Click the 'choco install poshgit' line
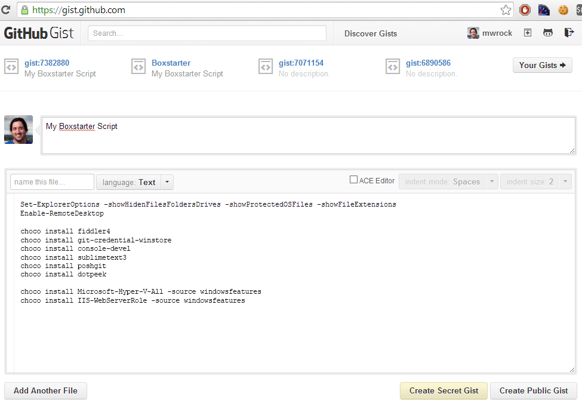The image size is (582, 403). [x=63, y=266]
